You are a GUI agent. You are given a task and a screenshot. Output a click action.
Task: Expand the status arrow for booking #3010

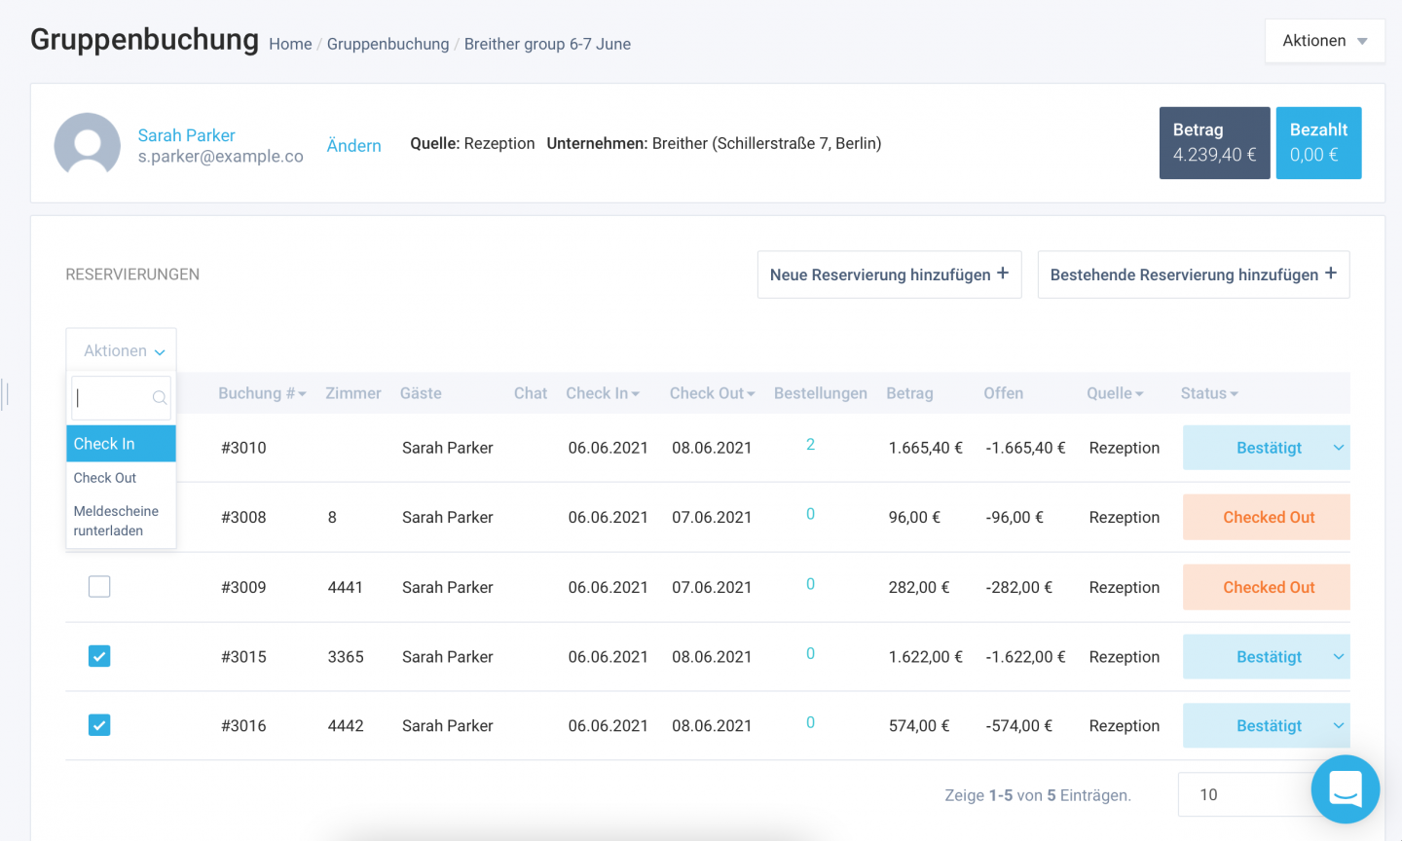[1339, 448]
